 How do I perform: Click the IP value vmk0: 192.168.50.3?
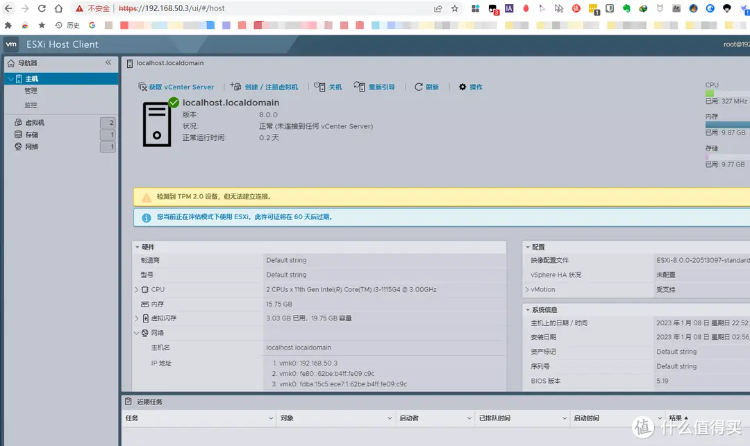(308, 363)
